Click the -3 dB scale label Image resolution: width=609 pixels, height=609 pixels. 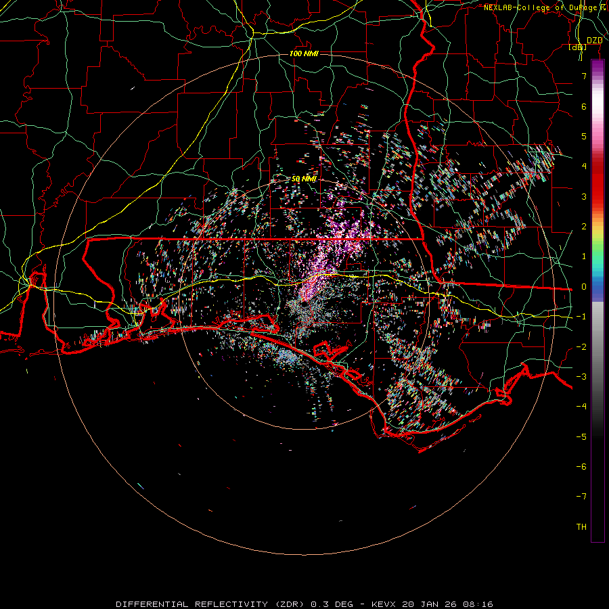[581, 377]
